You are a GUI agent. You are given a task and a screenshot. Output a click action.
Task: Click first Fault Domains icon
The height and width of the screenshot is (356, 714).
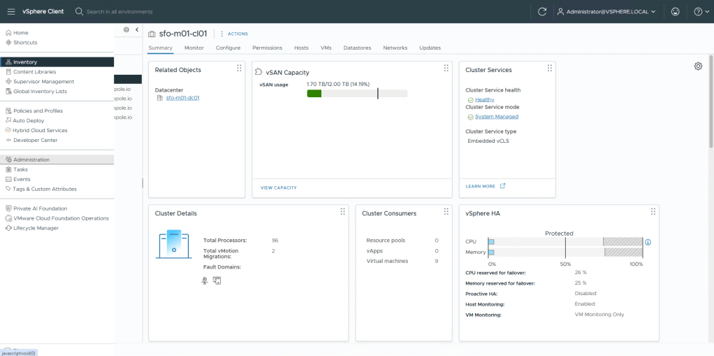click(x=205, y=280)
